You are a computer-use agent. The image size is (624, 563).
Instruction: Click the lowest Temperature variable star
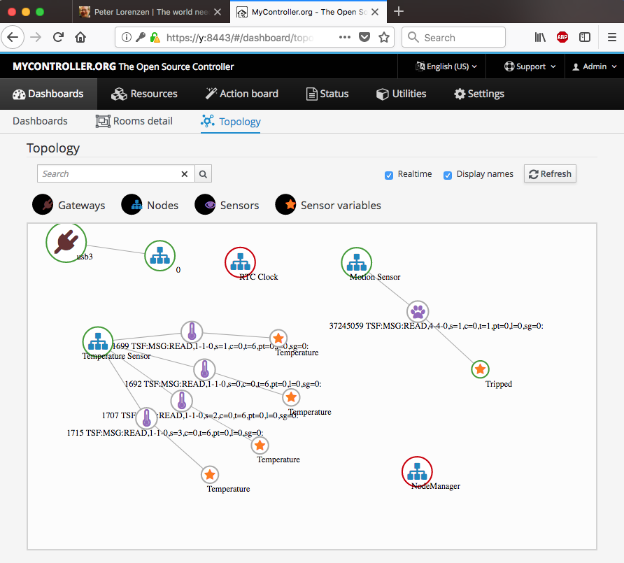210,474
